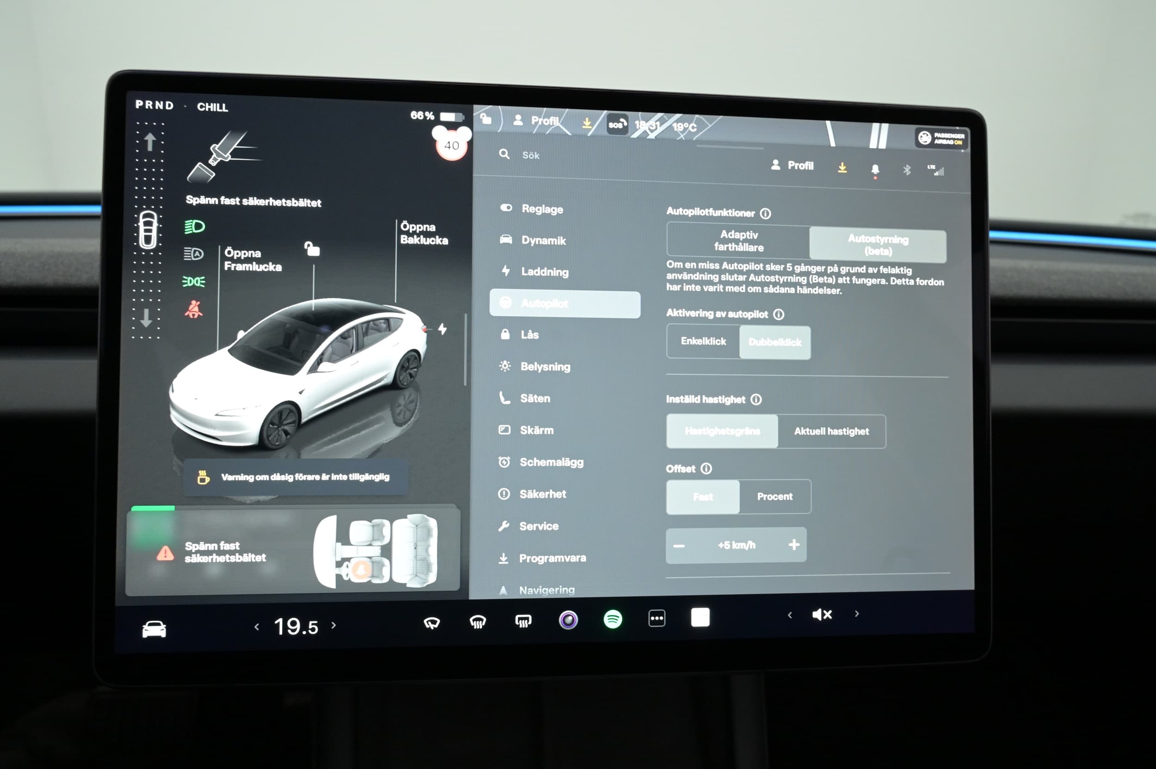Open the camera app icon
This screenshot has width=1156, height=769.
(x=568, y=620)
